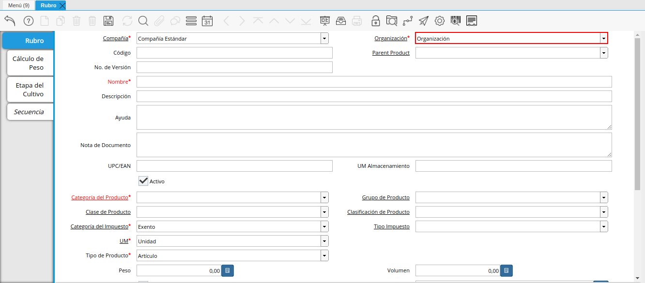645x283 pixels.
Task: Click the Grupo de Producto link
Action: (x=385, y=197)
